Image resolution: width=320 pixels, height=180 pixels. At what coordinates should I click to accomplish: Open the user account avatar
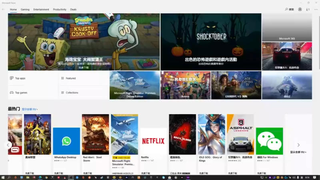(300, 9)
